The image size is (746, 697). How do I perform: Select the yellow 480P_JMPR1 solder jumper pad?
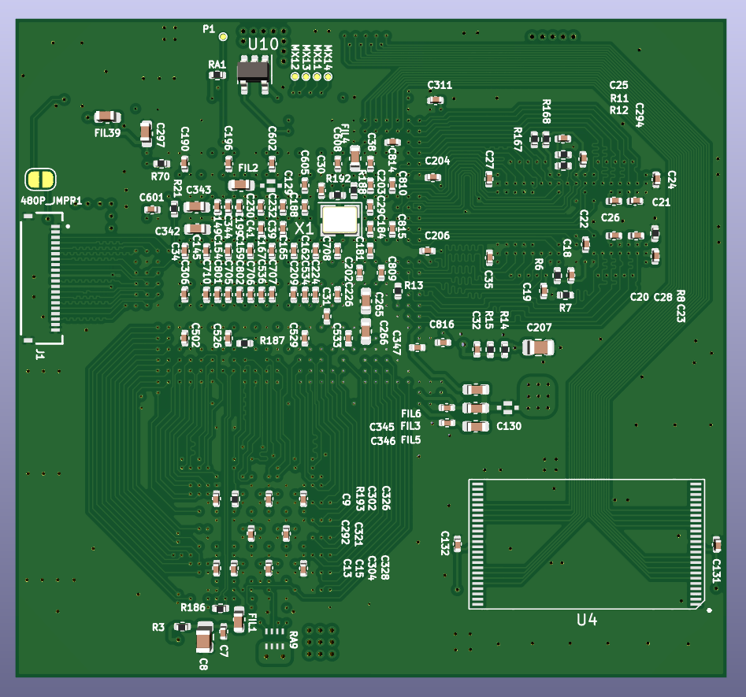(x=40, y=180)
